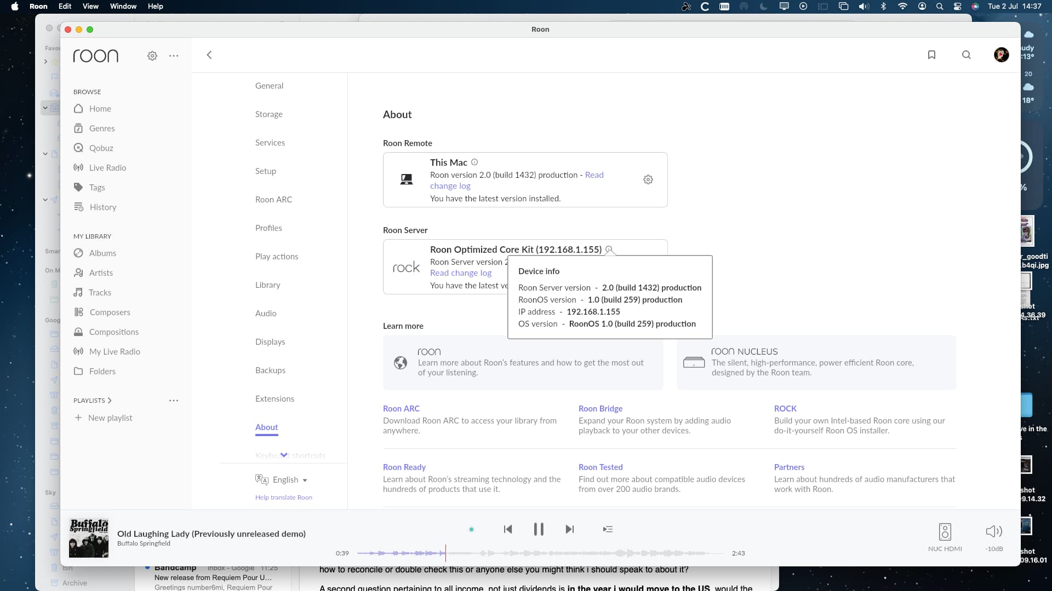This screenshot has width=1052, height=591.
Task: Open History in the sidebar
Action: coord(95,207)
